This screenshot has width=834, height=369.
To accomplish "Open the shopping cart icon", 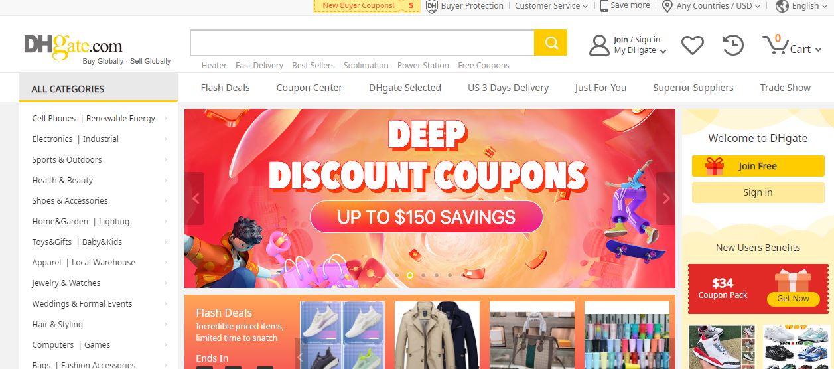I will pyautogui.click(x=774, y=44).
